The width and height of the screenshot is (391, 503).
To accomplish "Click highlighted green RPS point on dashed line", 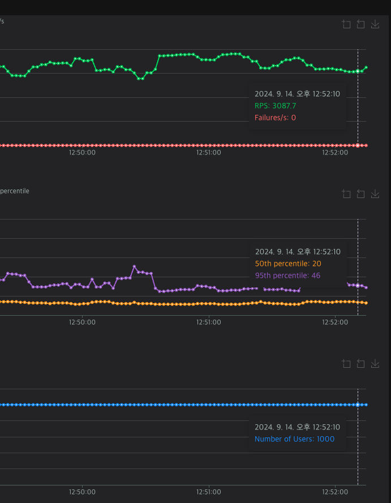I will coord(358,71).
